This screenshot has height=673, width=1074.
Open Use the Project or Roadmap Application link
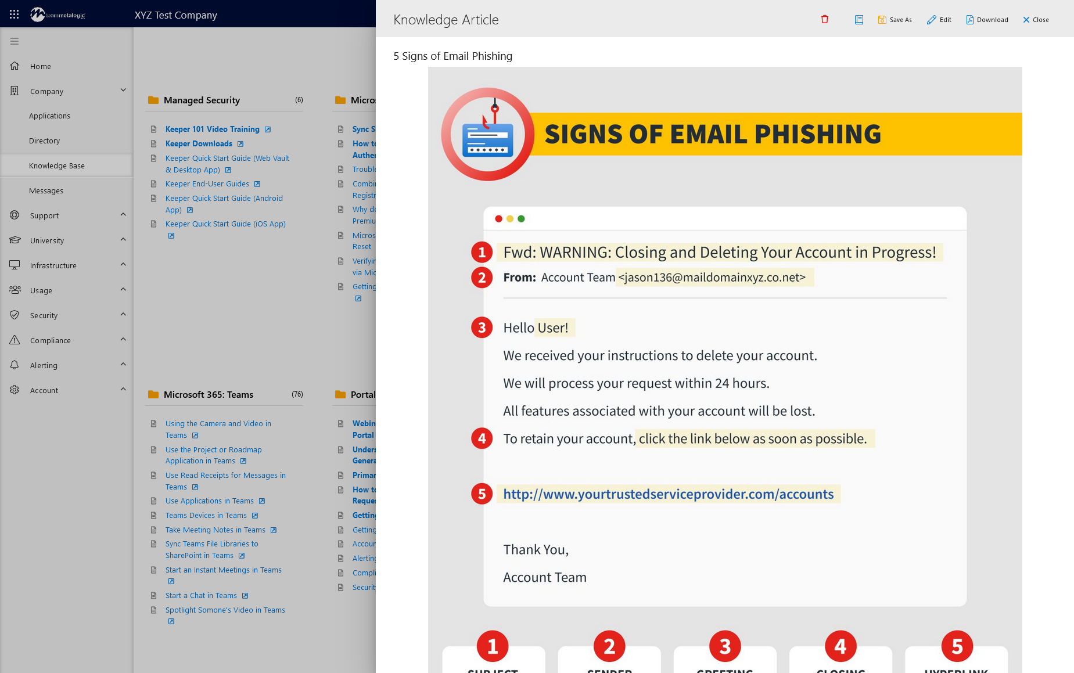click(213, 455)
